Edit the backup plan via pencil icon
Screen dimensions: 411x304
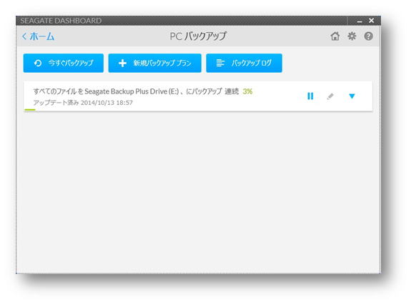tap(330, 96)
